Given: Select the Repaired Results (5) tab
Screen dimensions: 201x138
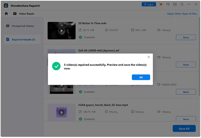Looking at the screenshot, I should (x=23, y=40).
